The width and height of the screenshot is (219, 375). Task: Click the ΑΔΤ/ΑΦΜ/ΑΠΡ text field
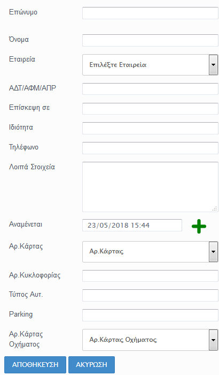coord(150,89)
